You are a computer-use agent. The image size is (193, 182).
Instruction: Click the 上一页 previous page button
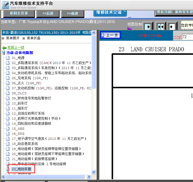110,35
